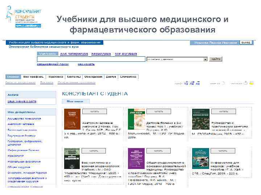Open the first sublink under Главная tab
Screen dimensions: 261x195
(20, 82)
